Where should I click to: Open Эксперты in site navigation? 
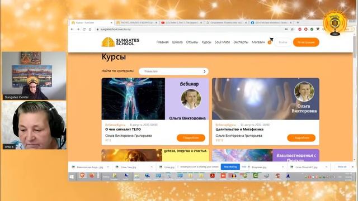point(241,42)
